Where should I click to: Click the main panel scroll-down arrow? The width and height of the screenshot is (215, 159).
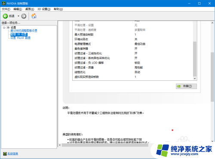click(x=212, y=141)
